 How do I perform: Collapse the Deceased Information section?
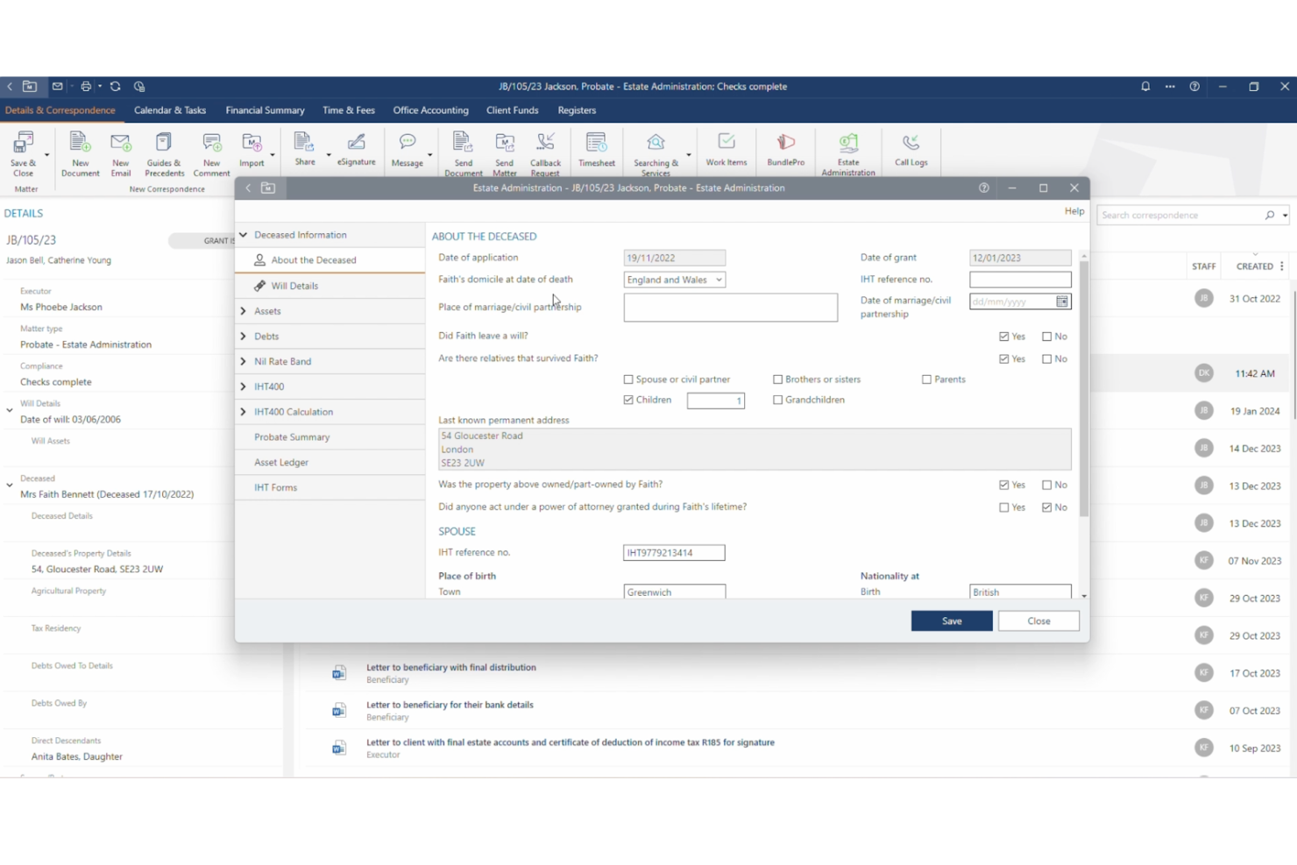coord(244,235)
